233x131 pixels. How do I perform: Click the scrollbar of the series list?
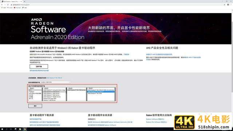point(66,95)
